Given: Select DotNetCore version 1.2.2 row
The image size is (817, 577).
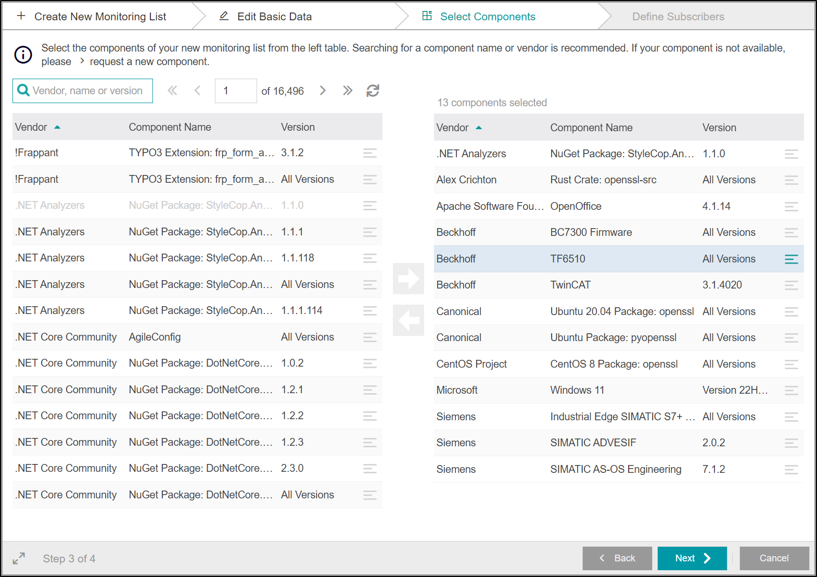Looking at the screenshot, I should tap(197, 416).
